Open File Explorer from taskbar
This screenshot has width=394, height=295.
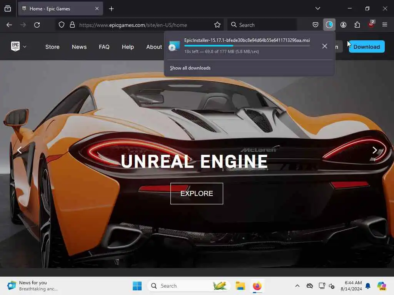(x=240, y=286)
